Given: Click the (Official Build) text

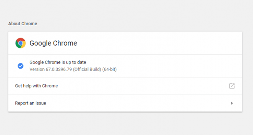Looking at the screenshot, I should 87,70.
